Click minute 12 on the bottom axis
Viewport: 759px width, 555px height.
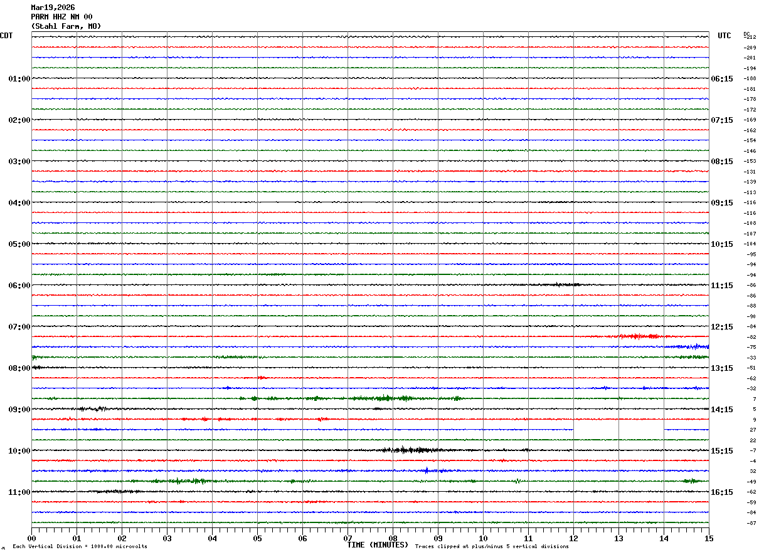point(573,538)
